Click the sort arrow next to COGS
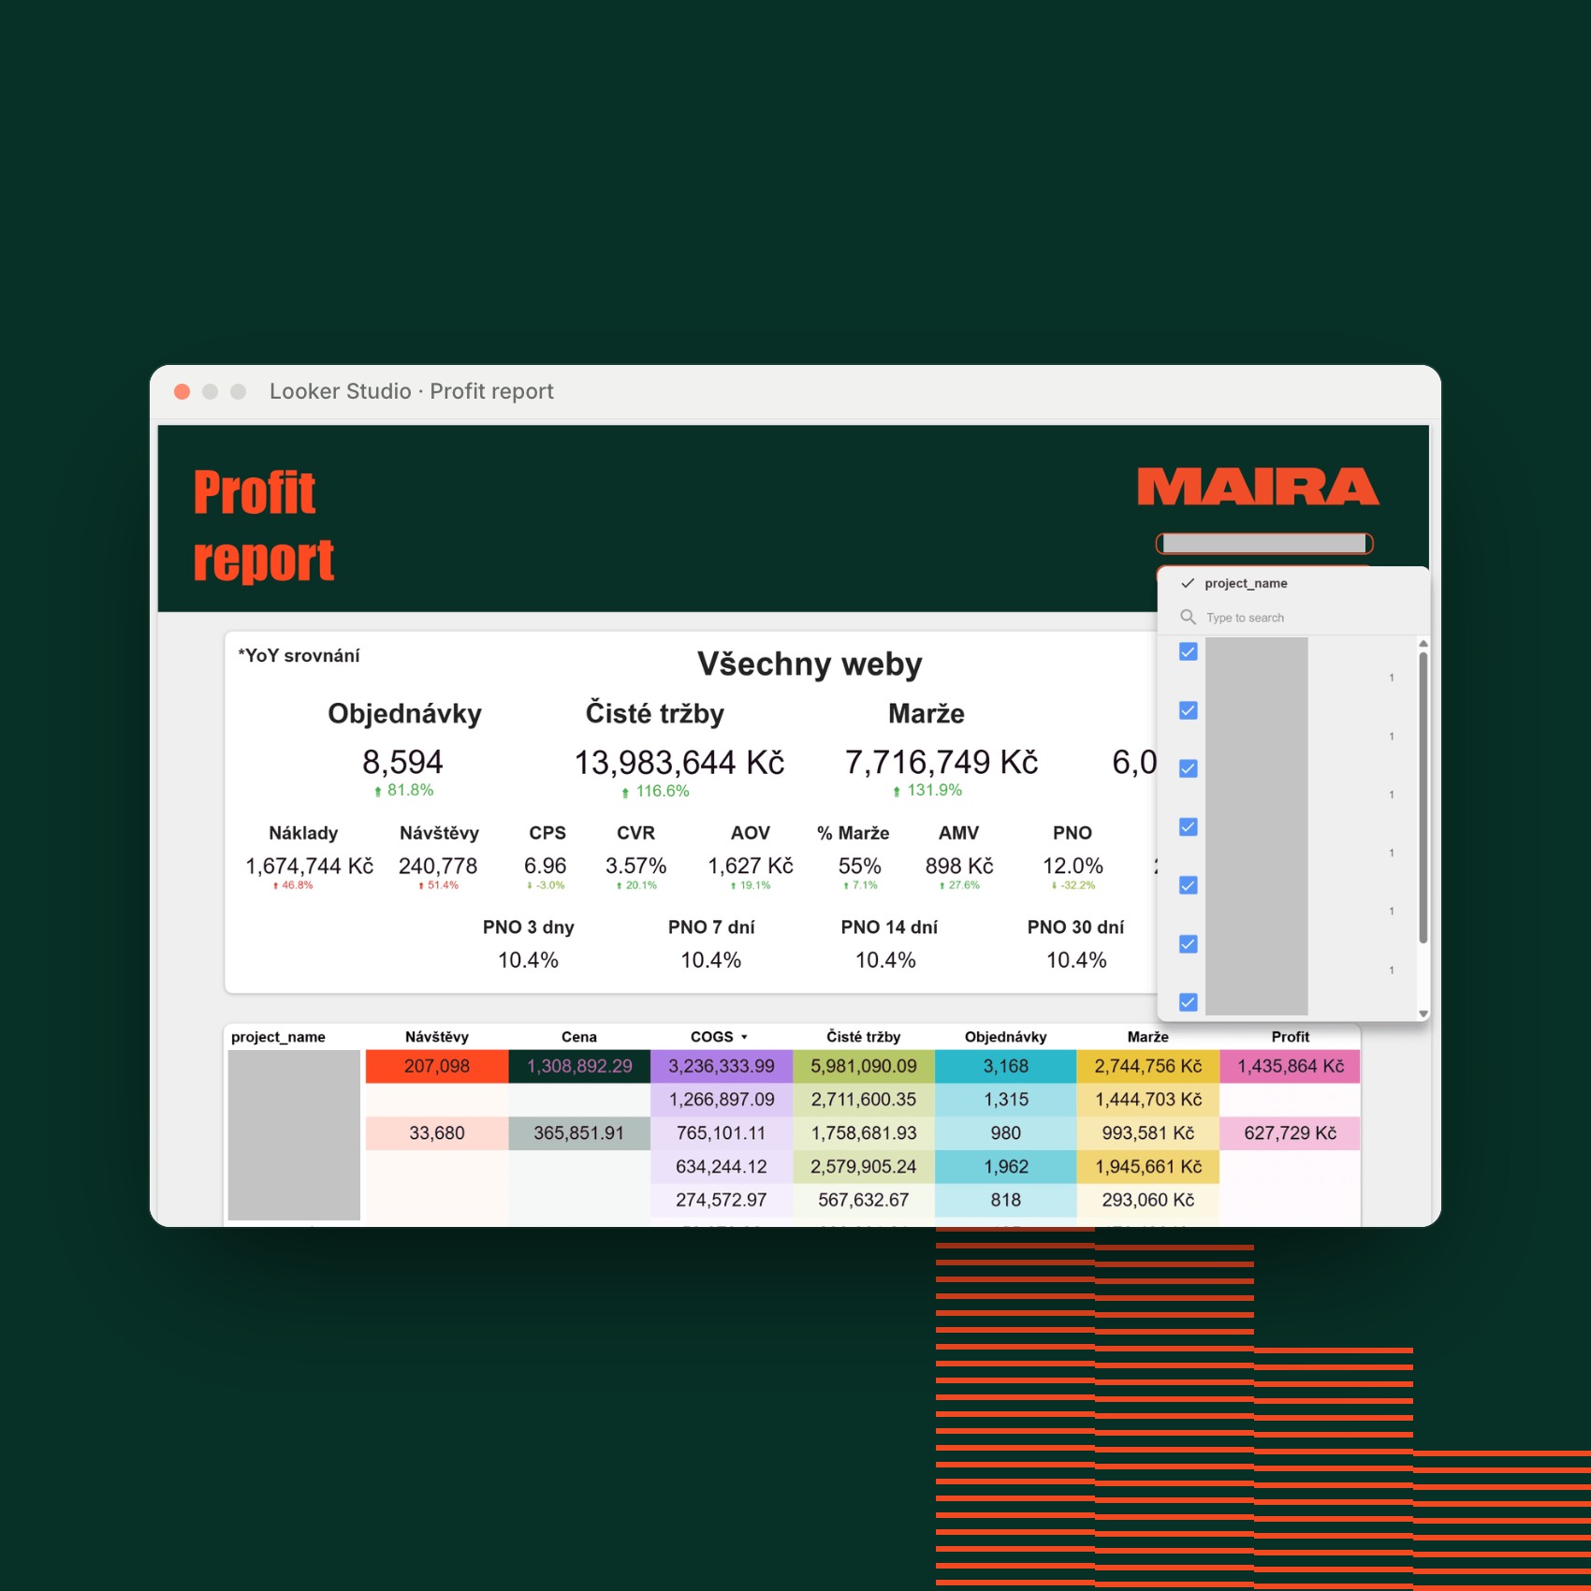 click(744, 1037)
